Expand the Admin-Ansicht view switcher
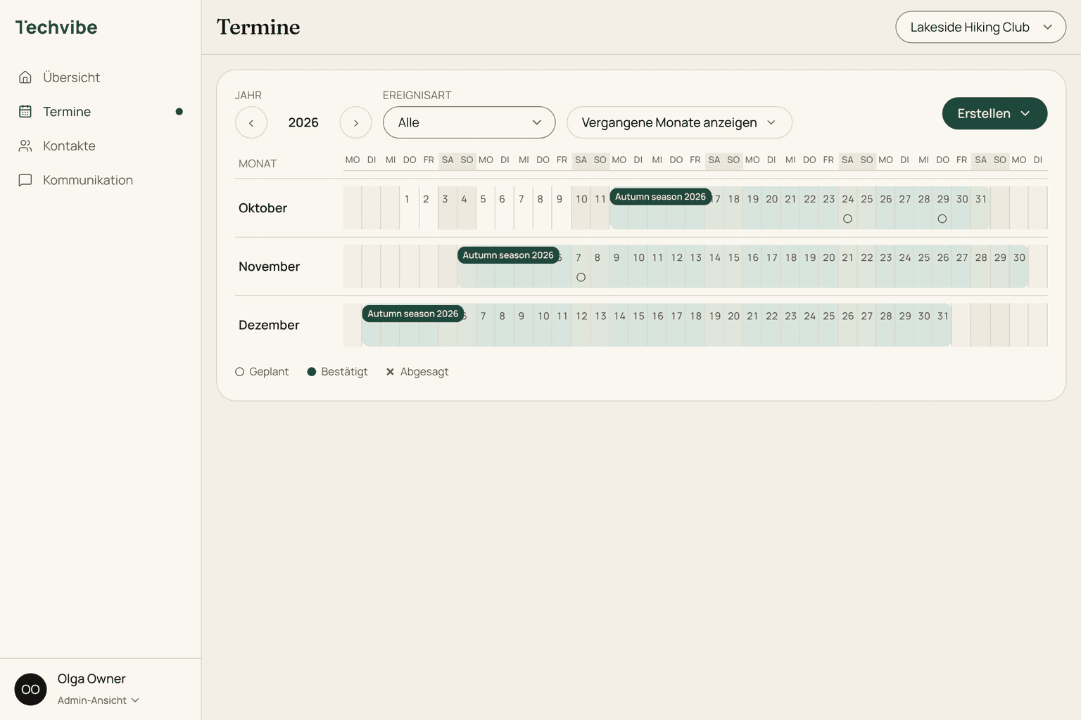 click(x=99, y=700)
